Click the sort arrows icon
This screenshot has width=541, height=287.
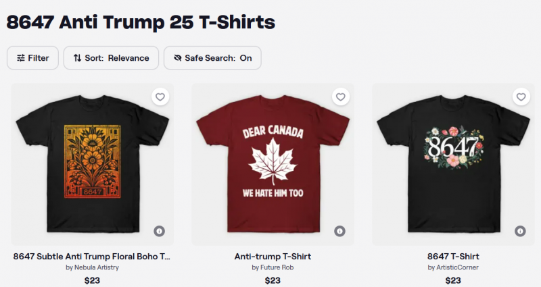78,58
